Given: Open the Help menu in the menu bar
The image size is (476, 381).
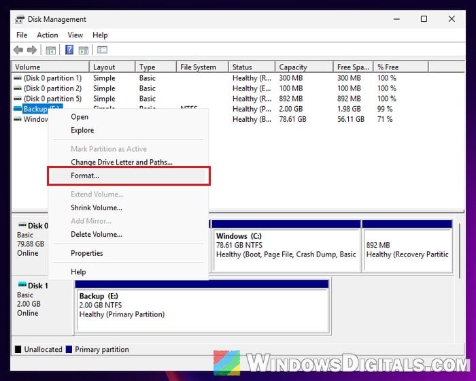Looking at the screenshot, I should click(x=100, y=35).
